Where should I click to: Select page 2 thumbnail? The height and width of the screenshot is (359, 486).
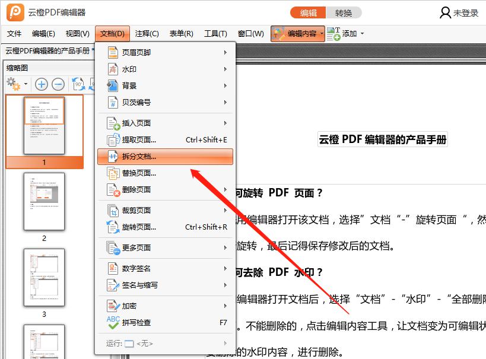pyautogui.click(x=45, y=202)
